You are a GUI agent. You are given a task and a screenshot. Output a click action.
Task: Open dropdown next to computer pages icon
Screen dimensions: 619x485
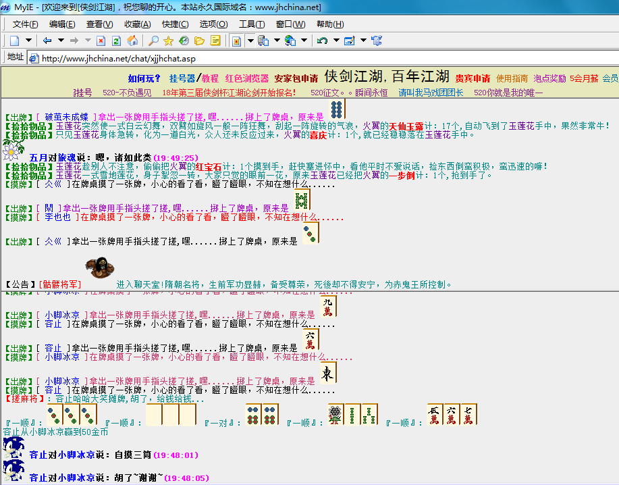point(277,41)
